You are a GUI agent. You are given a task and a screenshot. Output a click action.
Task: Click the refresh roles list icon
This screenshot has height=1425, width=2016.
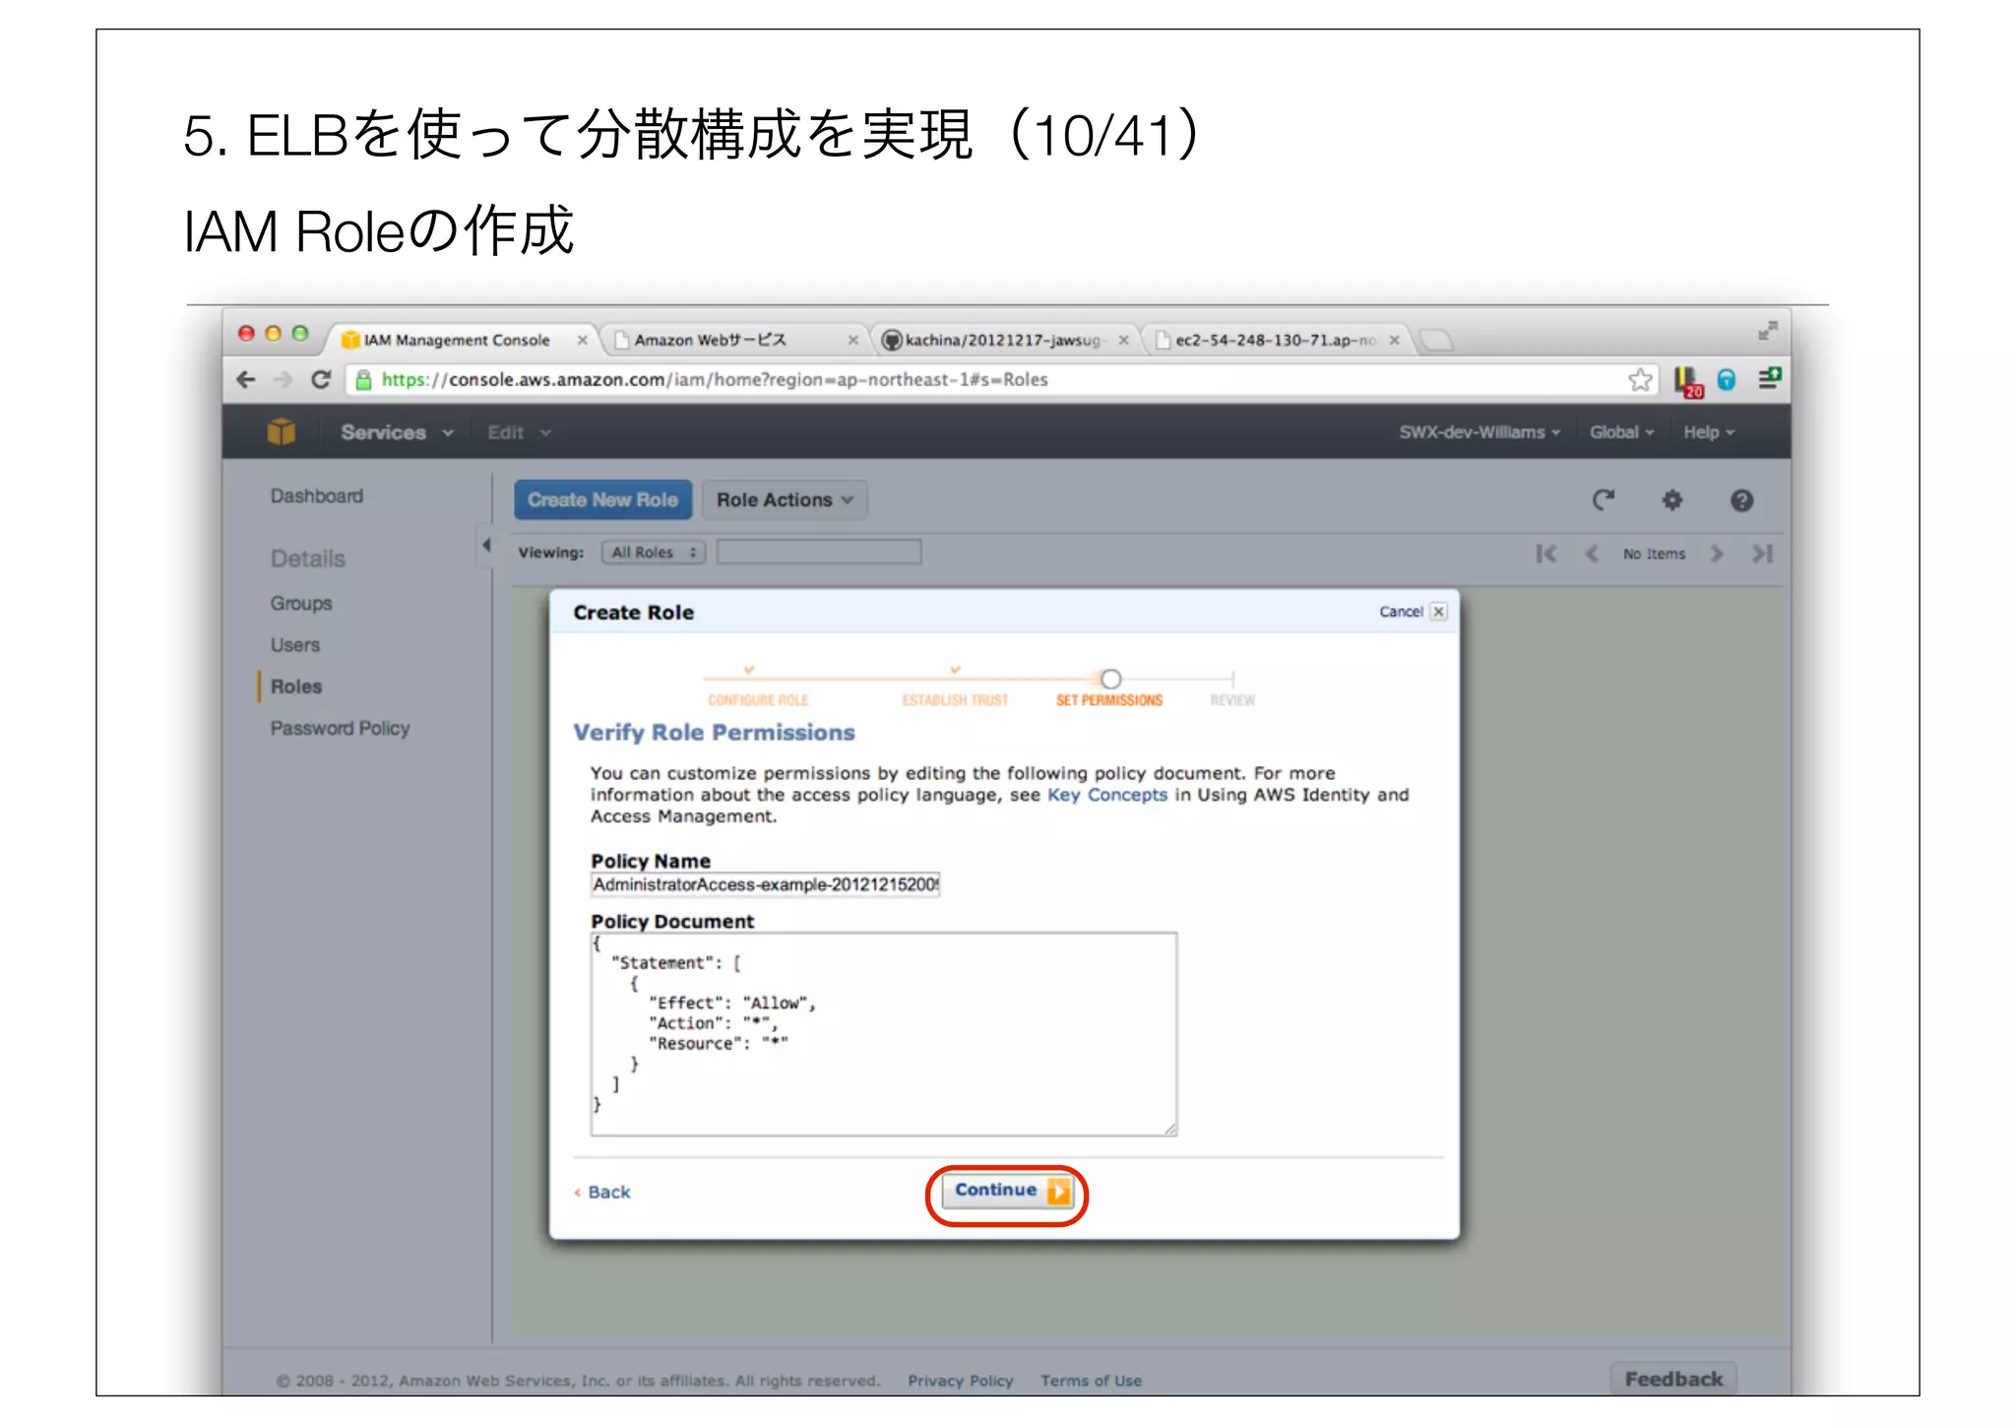[x=1604, y=500]
